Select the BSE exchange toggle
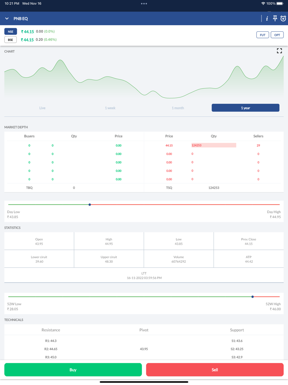288x385 pixels. coord(10,40)
